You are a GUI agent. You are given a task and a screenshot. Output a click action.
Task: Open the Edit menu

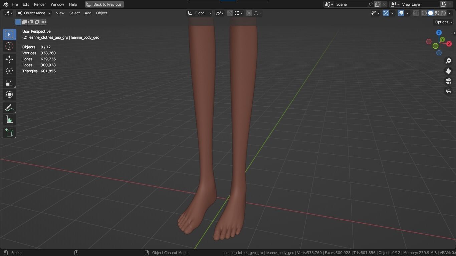(x=26, y=4)
